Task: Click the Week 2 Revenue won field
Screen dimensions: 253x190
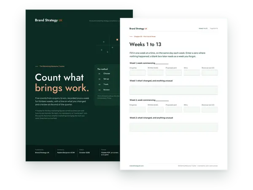Action: point(210,109)
